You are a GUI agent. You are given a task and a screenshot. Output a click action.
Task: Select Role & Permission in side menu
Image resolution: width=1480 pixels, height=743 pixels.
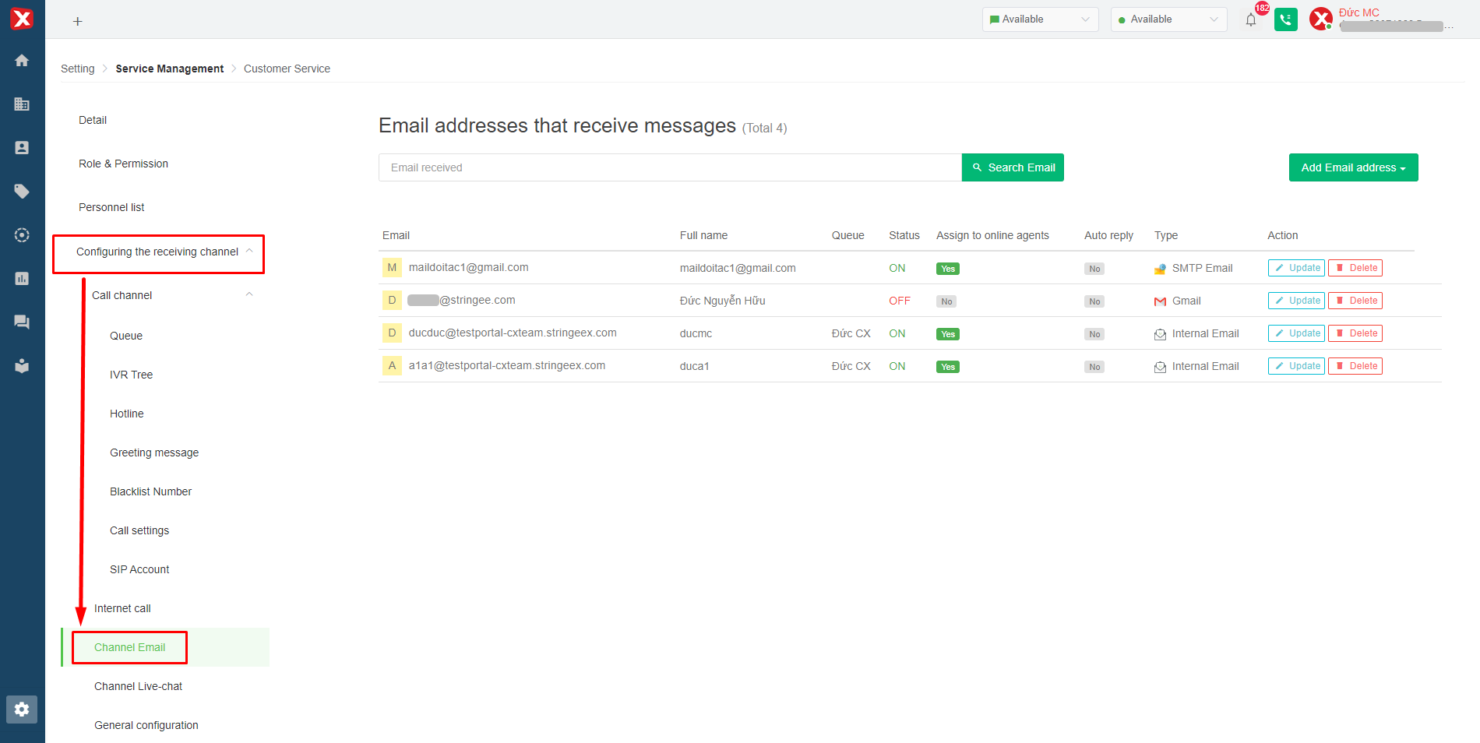pyautogui.click(x=123, y=164)
